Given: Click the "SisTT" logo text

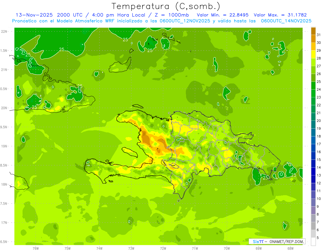Looking at the screenshot, I should click(x=258, y=241).
